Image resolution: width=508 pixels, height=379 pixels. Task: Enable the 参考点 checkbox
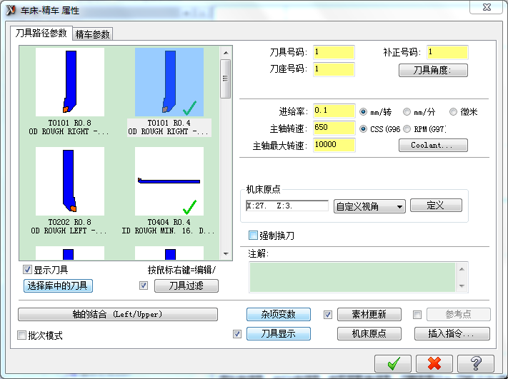(x=417, y=315)
